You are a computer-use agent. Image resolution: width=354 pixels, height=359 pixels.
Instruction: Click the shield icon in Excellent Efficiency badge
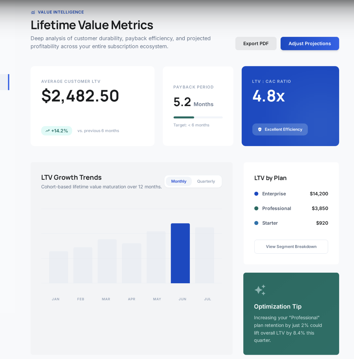pos(260,129)
